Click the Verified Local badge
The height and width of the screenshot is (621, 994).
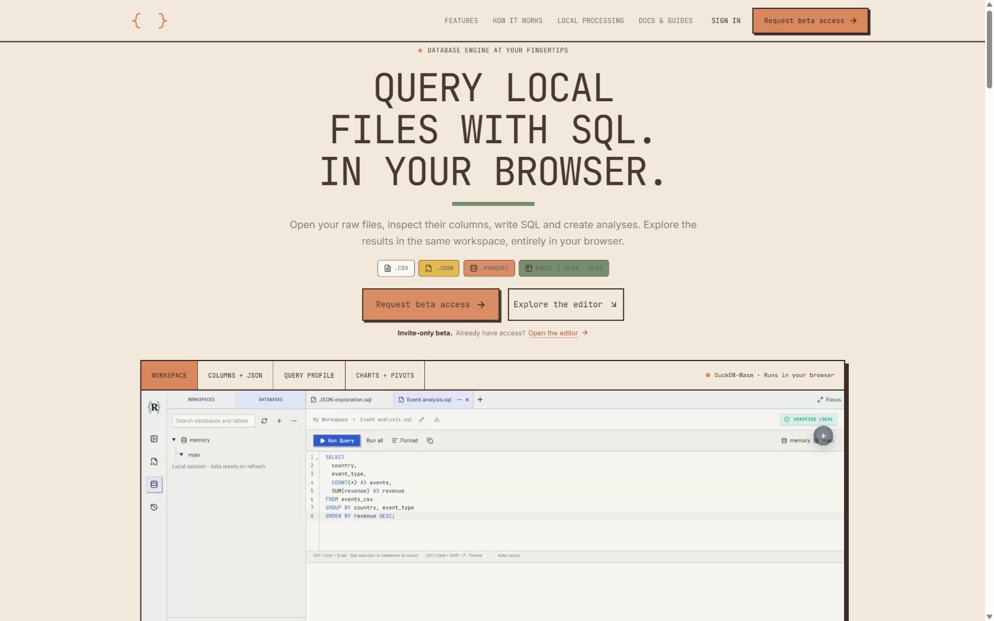click(x=808, y=419)
